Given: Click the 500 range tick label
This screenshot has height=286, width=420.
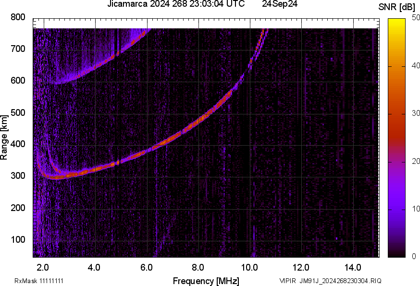Looking at the screenshot, I should point(18,112).
